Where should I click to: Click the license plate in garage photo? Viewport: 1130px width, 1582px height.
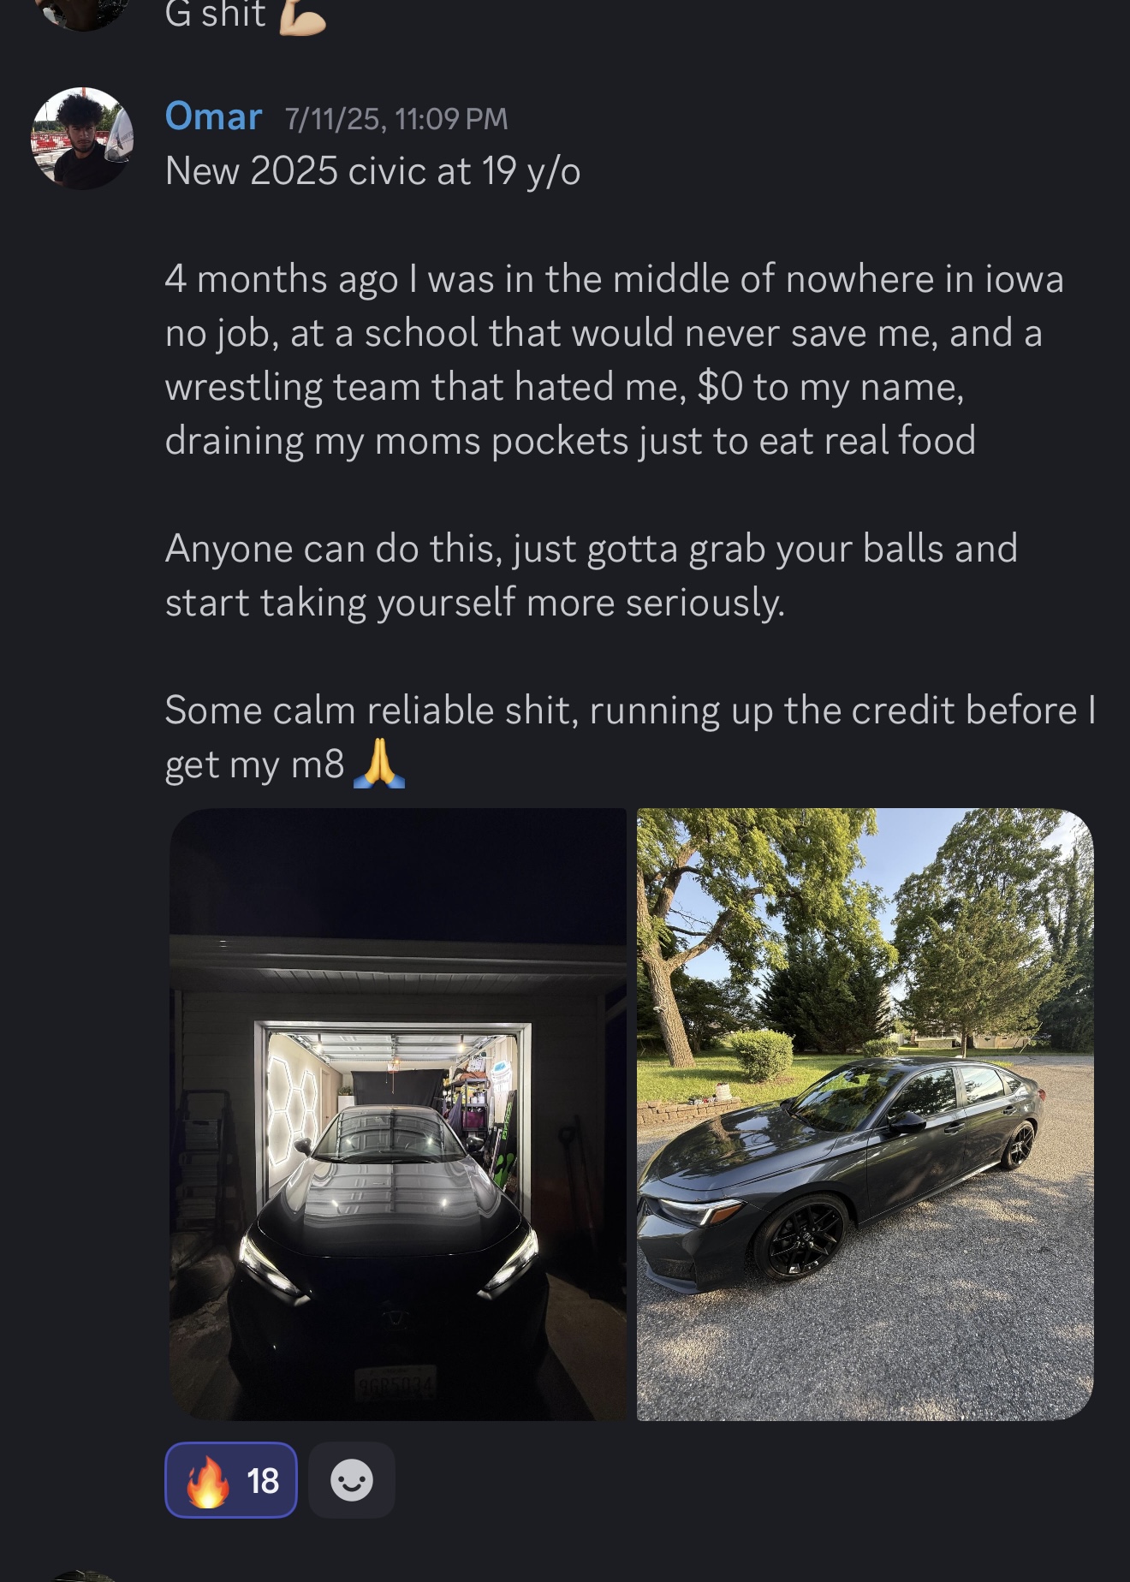coord(395,1384)
